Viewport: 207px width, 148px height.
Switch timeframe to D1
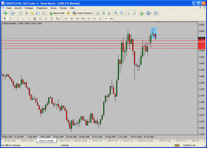click(100, 19)
